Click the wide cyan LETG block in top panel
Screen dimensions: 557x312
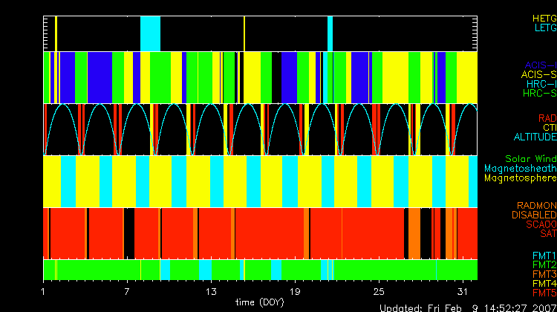tap(150, 33)
